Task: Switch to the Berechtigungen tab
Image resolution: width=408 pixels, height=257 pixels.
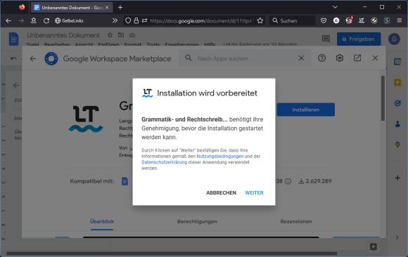Action: click(197, 221)
